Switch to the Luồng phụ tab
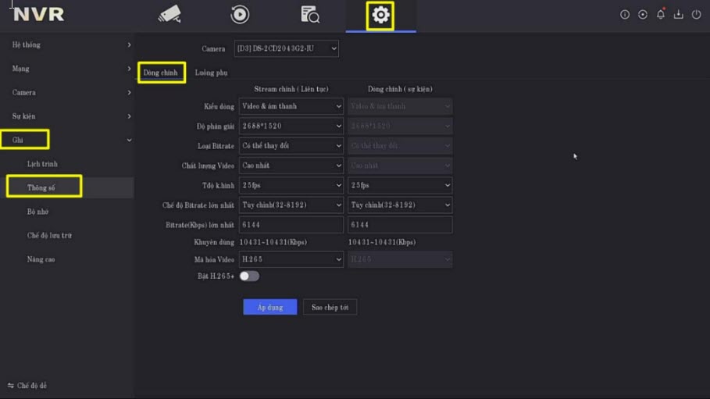This screenshot has width=710, height=399. pos(211,73)
